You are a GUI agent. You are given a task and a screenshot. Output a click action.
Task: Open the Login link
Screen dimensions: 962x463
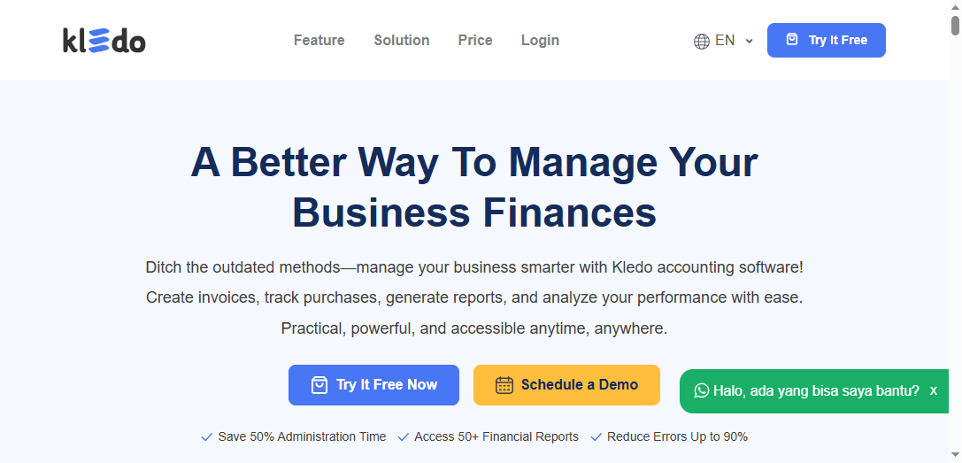click(x=540, y=40)
